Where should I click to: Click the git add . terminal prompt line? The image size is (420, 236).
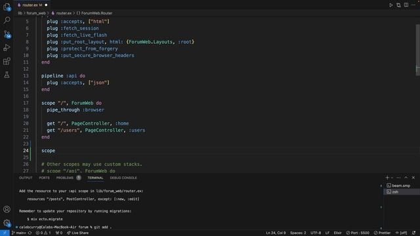(x=65, y=227)
